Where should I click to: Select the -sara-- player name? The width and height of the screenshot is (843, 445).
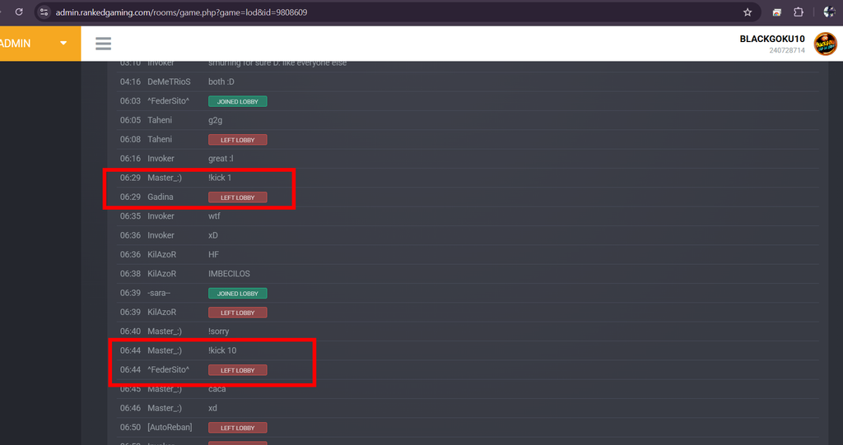pyautogui.click(x=159, y=293)
